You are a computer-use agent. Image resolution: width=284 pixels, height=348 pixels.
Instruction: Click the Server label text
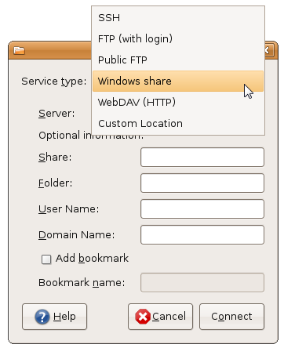tap(56, 114)
